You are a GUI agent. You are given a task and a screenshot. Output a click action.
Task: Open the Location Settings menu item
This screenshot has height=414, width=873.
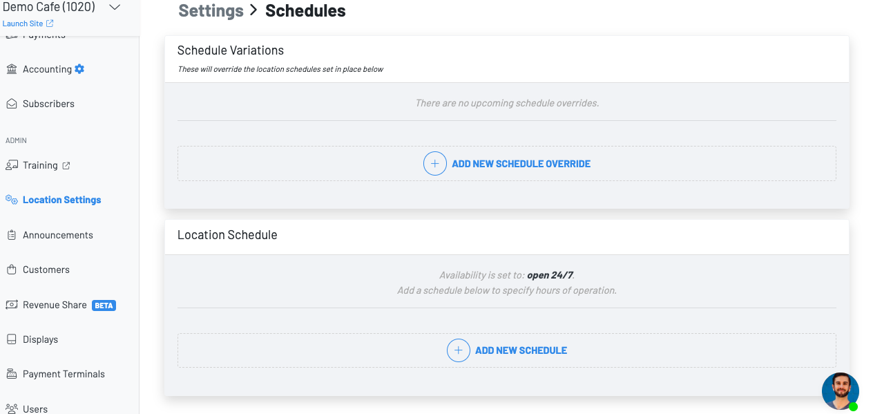point(61,200)
